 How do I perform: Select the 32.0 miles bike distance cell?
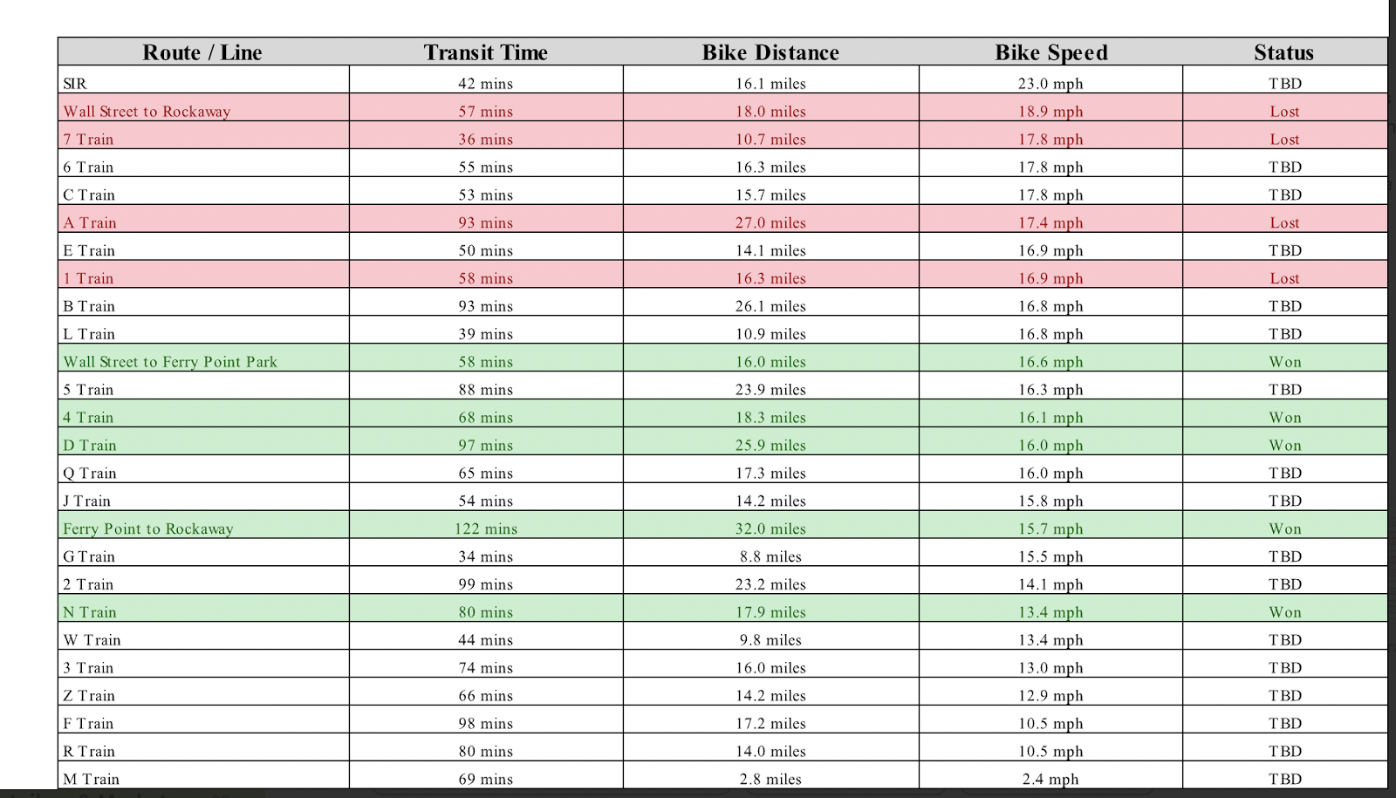point(770,529)
